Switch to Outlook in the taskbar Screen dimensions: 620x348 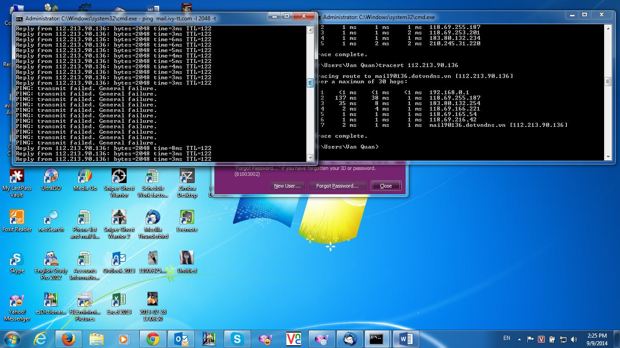pyautogui.click(x=181, y=338)
